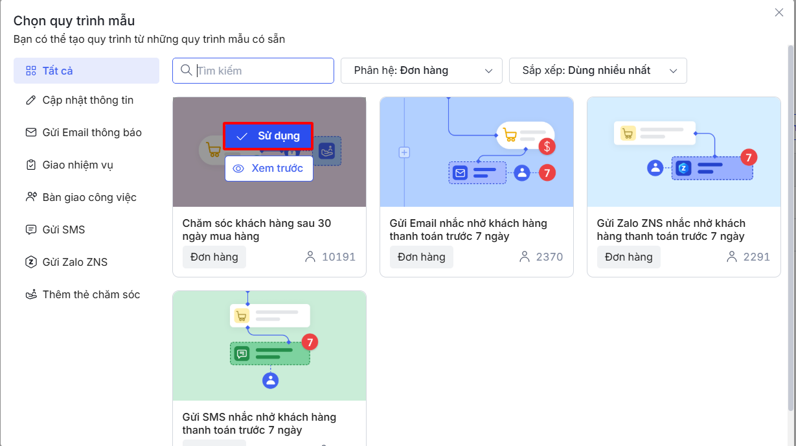Select the Gửi Email nhắc nhở template thumbnail
The width and height of the screenshot is (796, 446).
click(476, 152)
